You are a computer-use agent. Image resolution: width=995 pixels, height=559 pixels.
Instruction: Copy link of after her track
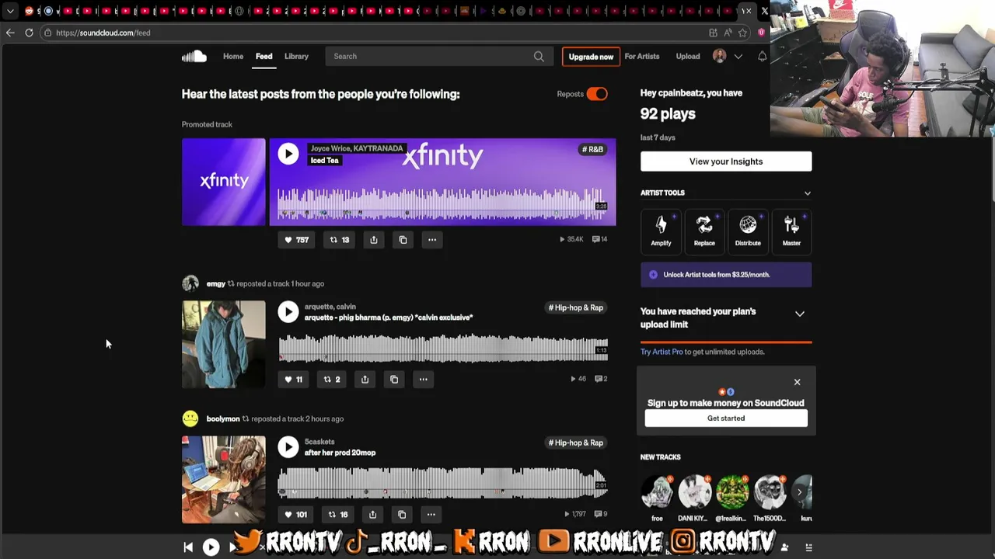click(402, 514)
